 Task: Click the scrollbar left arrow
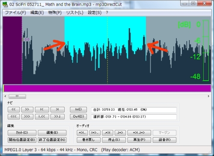(x=5, y=96)
